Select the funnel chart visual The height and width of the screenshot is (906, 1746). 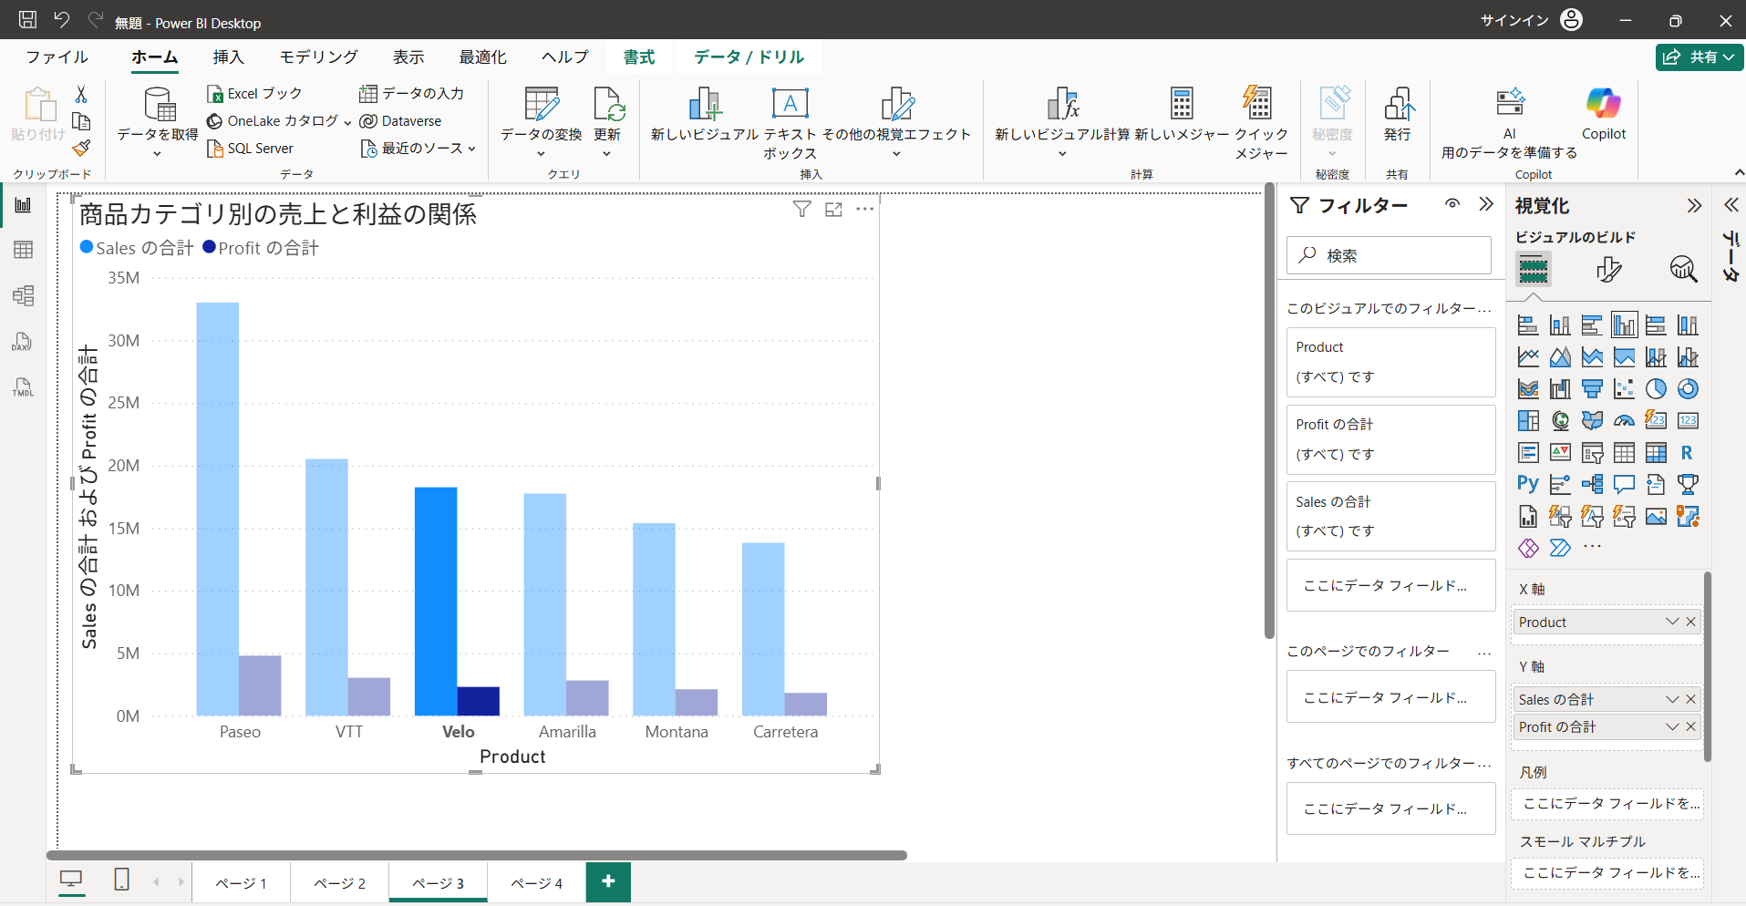tap(1592, 389)
